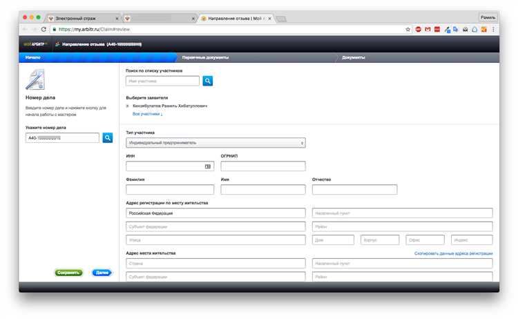Click the blue Далее button

[102, 273]
